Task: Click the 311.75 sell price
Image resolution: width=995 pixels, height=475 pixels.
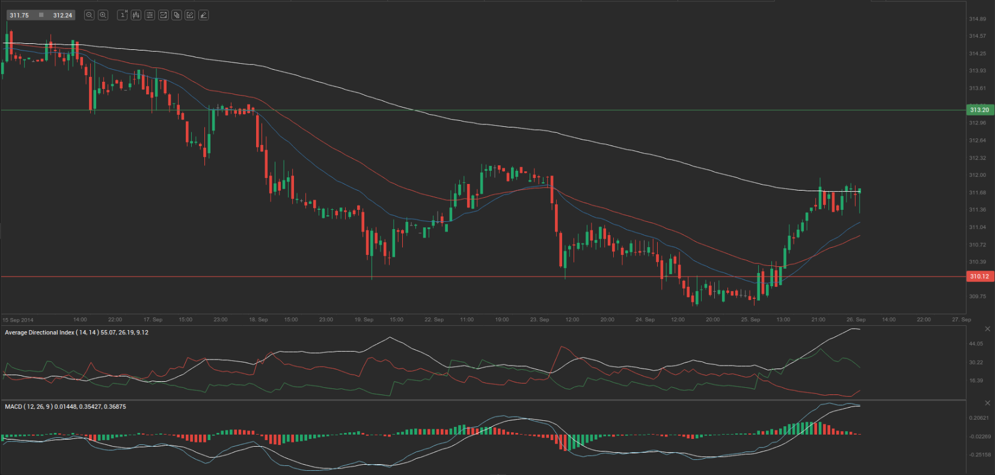Action: coord(19,16)
